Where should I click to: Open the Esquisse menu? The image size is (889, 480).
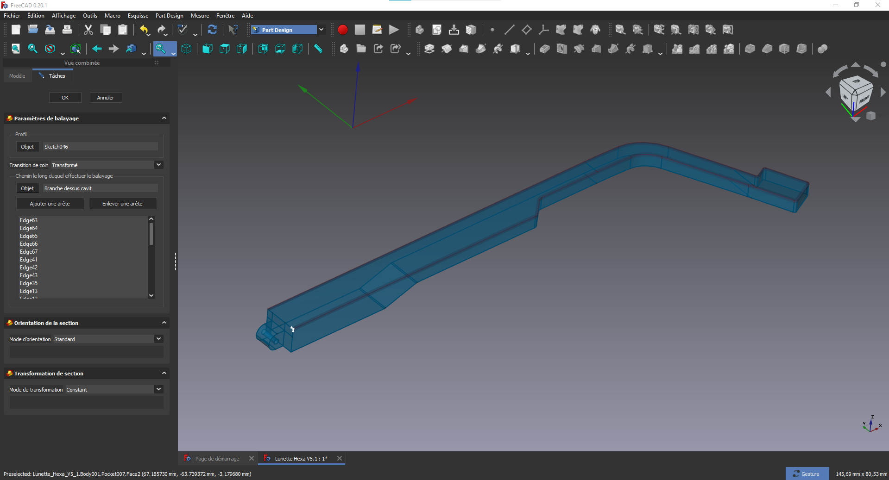(138, 15)
